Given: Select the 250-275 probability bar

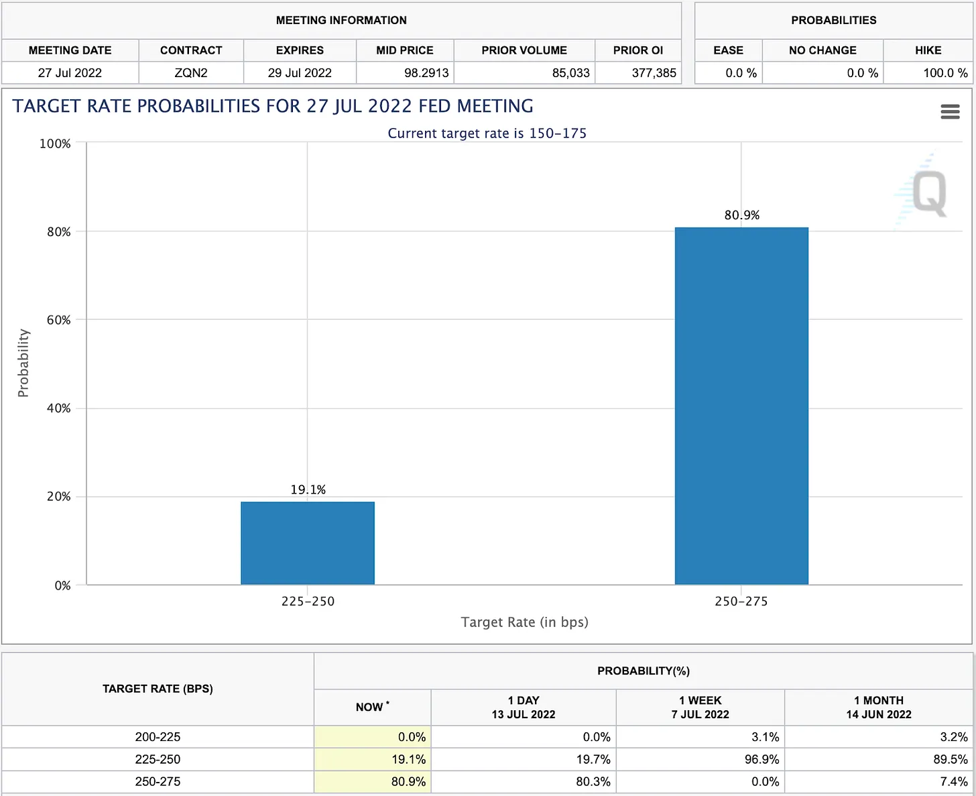Looking at the screenshot, I should 741,406.
